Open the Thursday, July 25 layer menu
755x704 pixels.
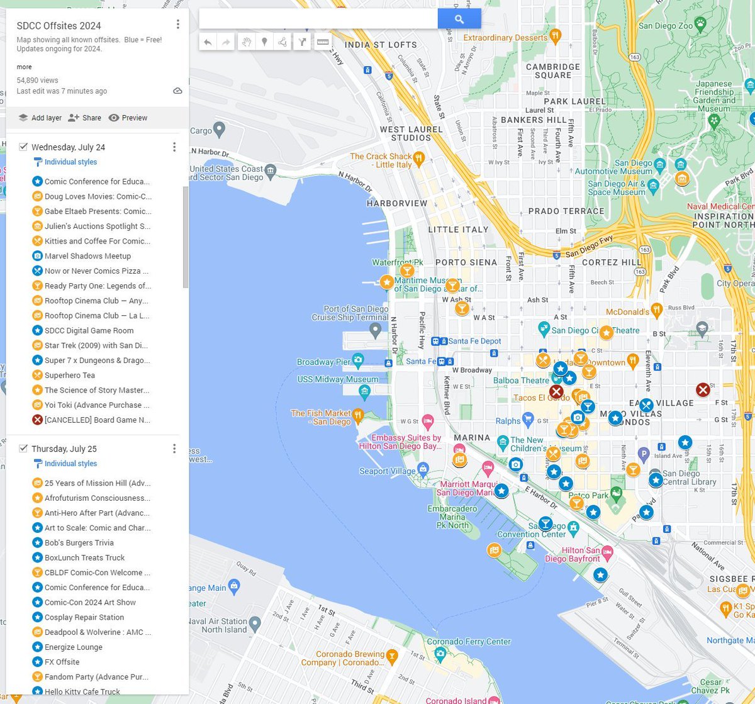click(x=174, y=449)
